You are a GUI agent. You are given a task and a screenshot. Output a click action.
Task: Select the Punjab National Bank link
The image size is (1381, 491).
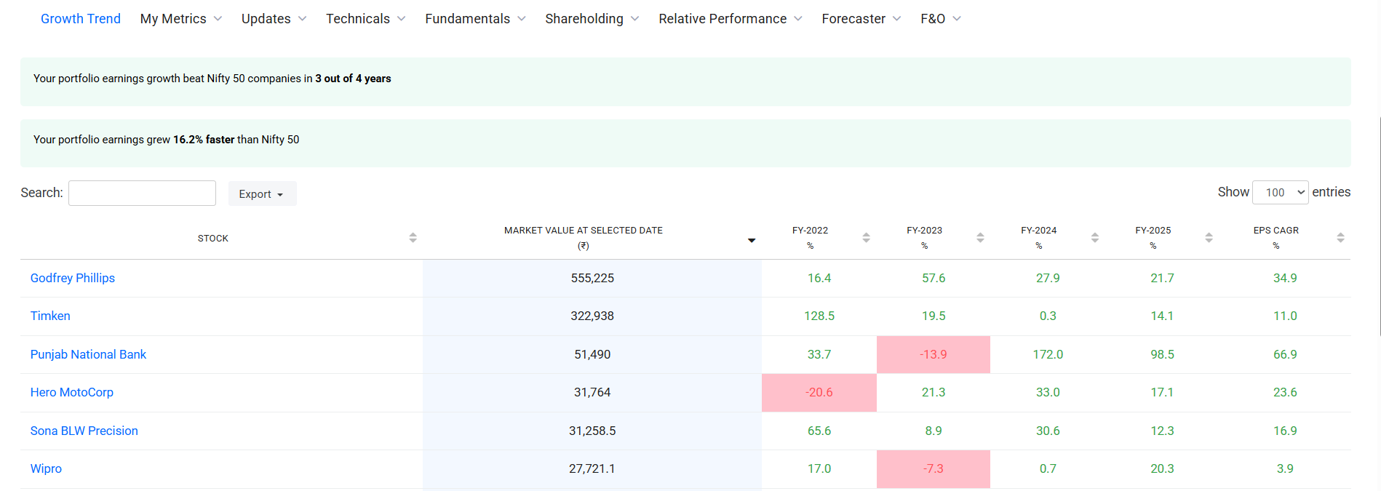[88, 354]
